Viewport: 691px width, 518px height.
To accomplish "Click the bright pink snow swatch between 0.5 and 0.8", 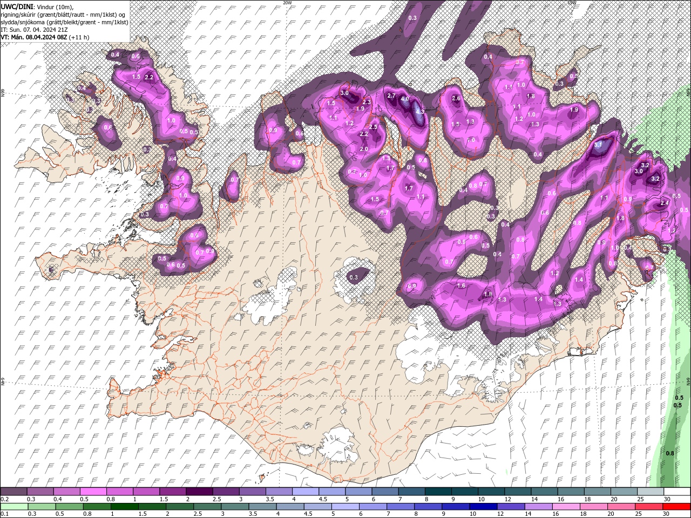I will click(x=93, y=492).
